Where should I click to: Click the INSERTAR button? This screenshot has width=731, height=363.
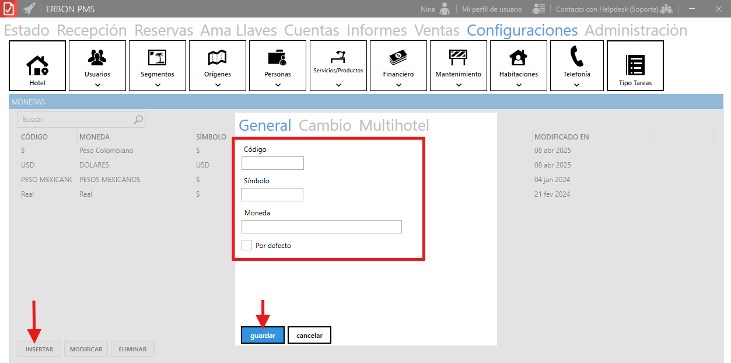point(39,349)
